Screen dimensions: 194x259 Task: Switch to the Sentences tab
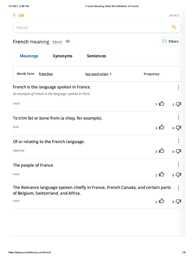[x=96, y=56]
